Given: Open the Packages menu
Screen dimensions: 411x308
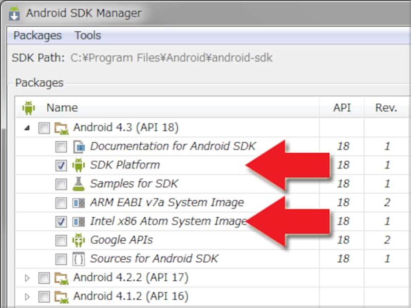Looking at the screenshot, I should point(37,35).
